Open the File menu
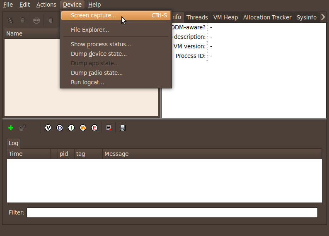The width and height of the screenshot is (329, 236). pos(8,5)
